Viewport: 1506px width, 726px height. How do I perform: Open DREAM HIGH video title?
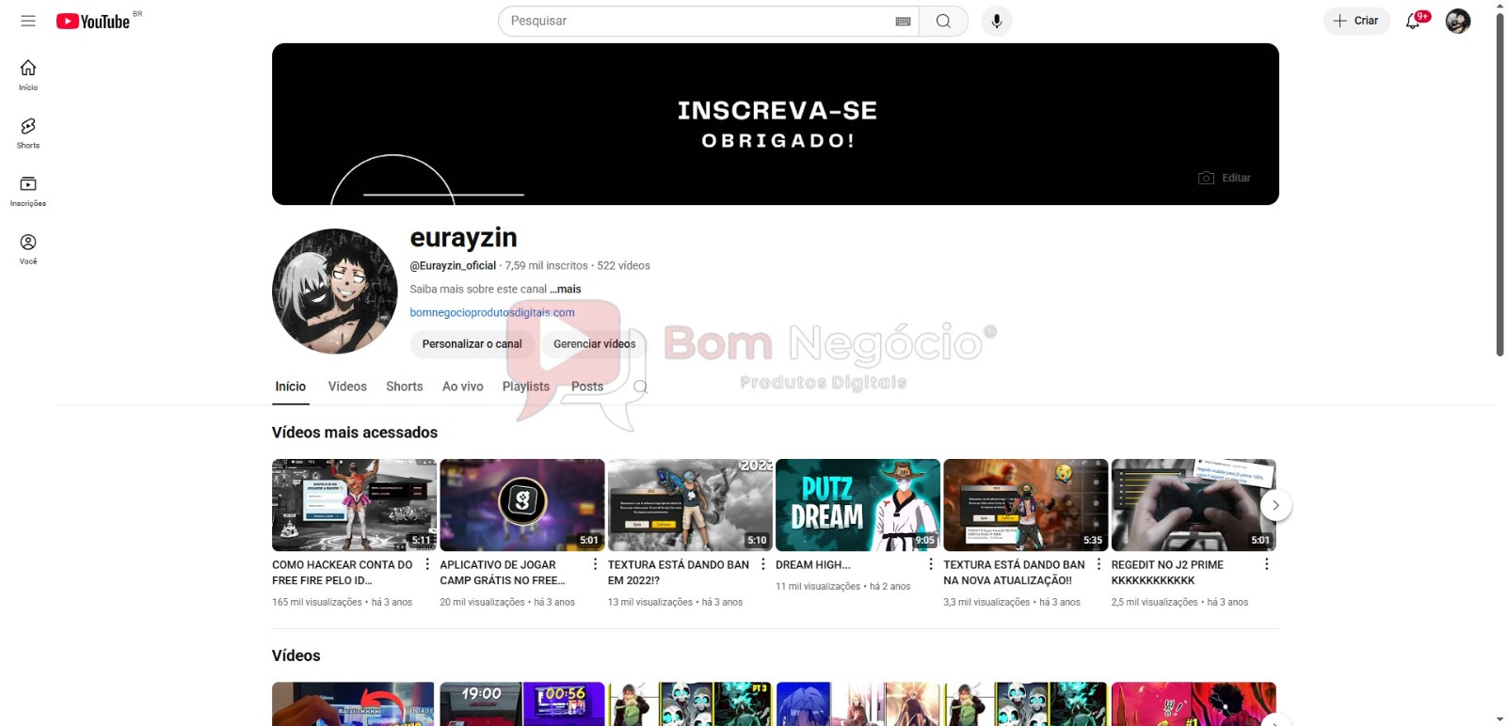point(813,565)
